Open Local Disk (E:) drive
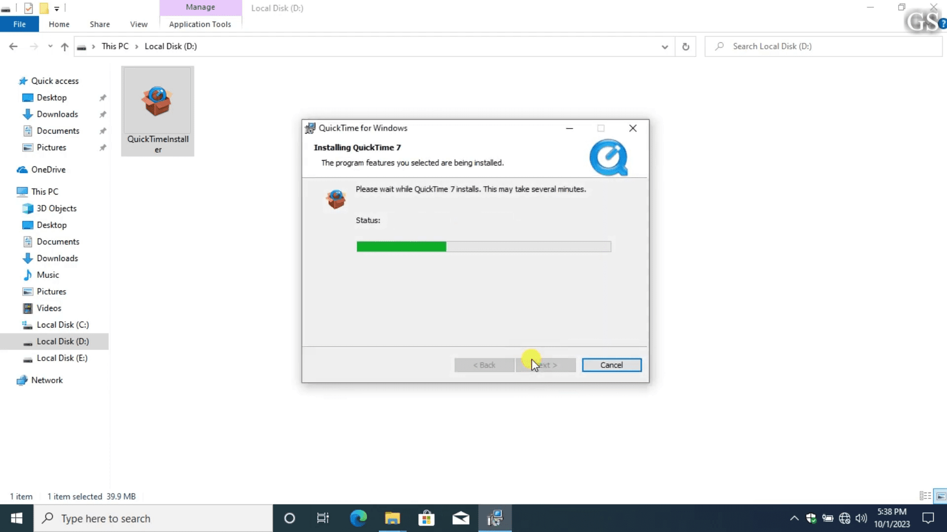947x532 pixels. click(62, 358)
